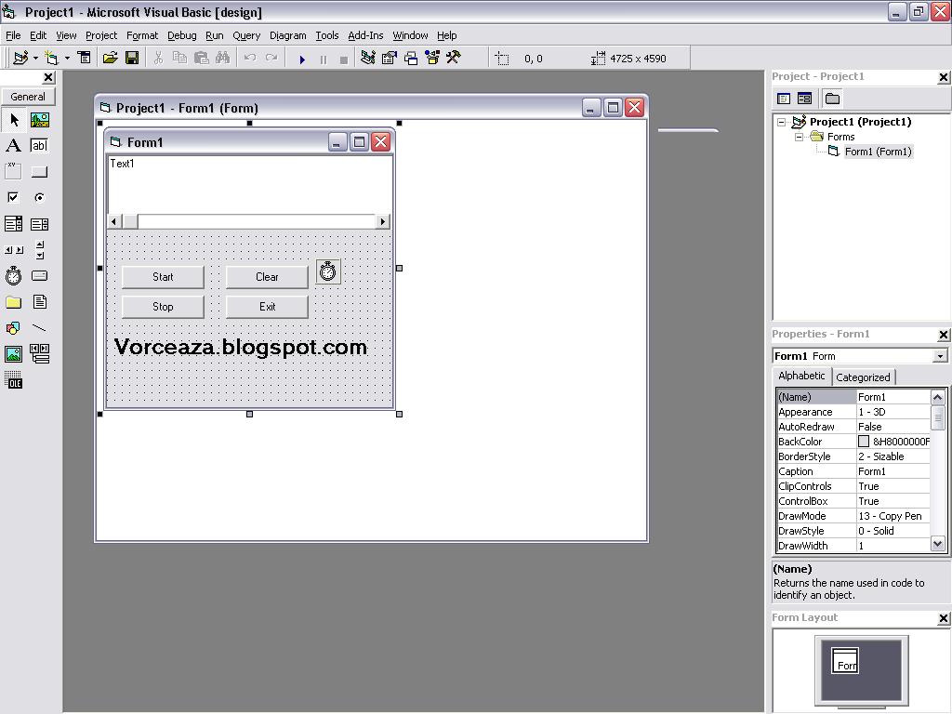The image size is (952, 714).
Task: Select the CommandButton tool in the toolbox
Action: (x=39, y=170)
